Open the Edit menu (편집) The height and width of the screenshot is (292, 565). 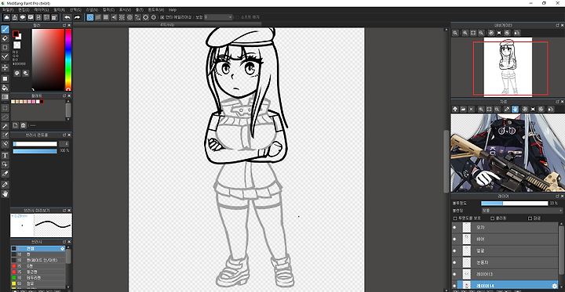tap(24, 9)
